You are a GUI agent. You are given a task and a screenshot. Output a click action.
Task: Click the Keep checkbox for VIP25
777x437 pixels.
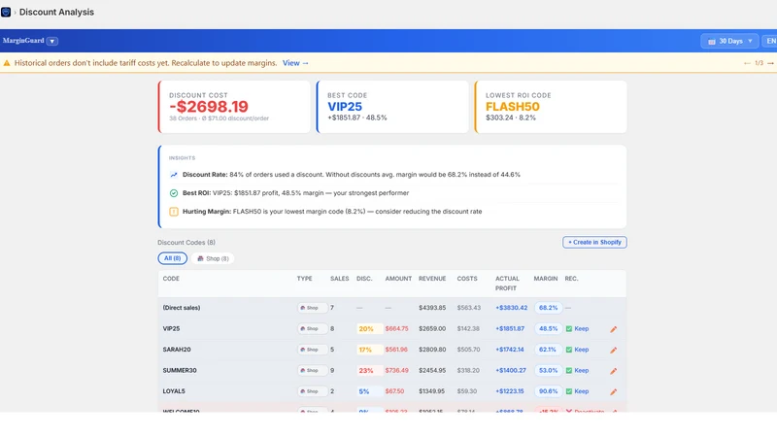[569, 328]
